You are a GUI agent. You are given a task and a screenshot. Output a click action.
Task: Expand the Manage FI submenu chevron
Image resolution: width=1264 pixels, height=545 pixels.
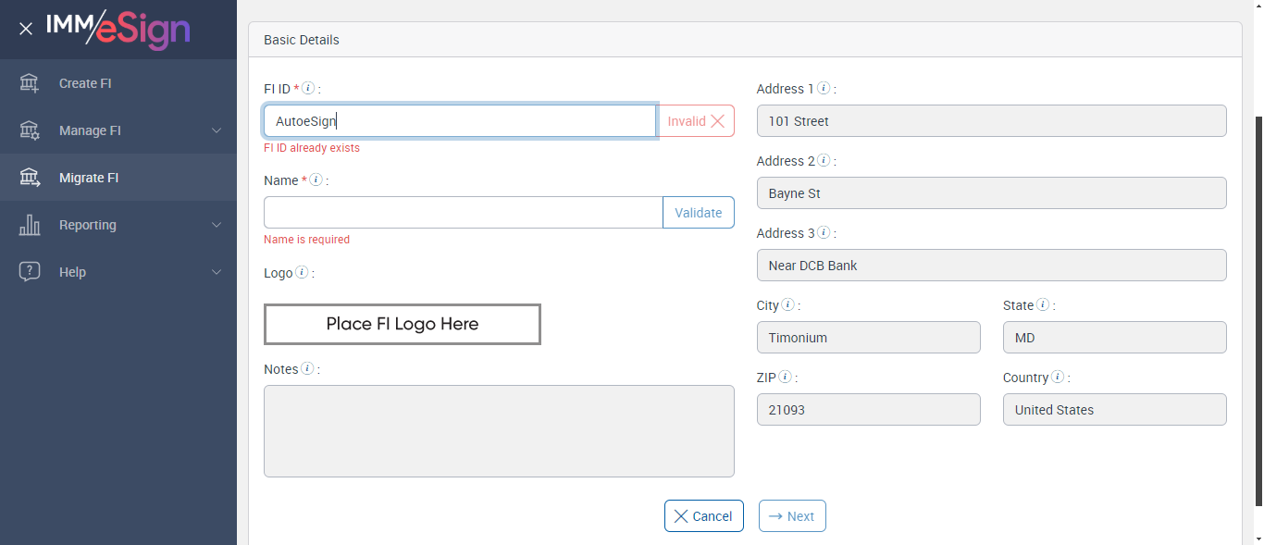217,130
